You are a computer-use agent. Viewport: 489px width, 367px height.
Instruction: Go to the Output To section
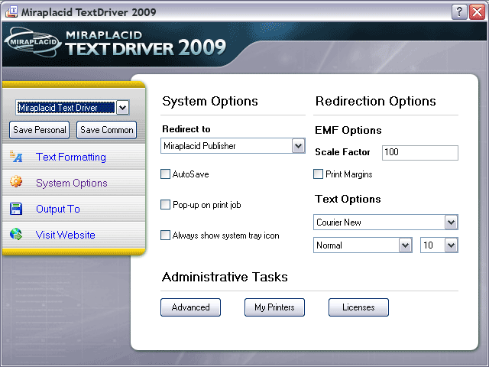(x=58, y=209)
